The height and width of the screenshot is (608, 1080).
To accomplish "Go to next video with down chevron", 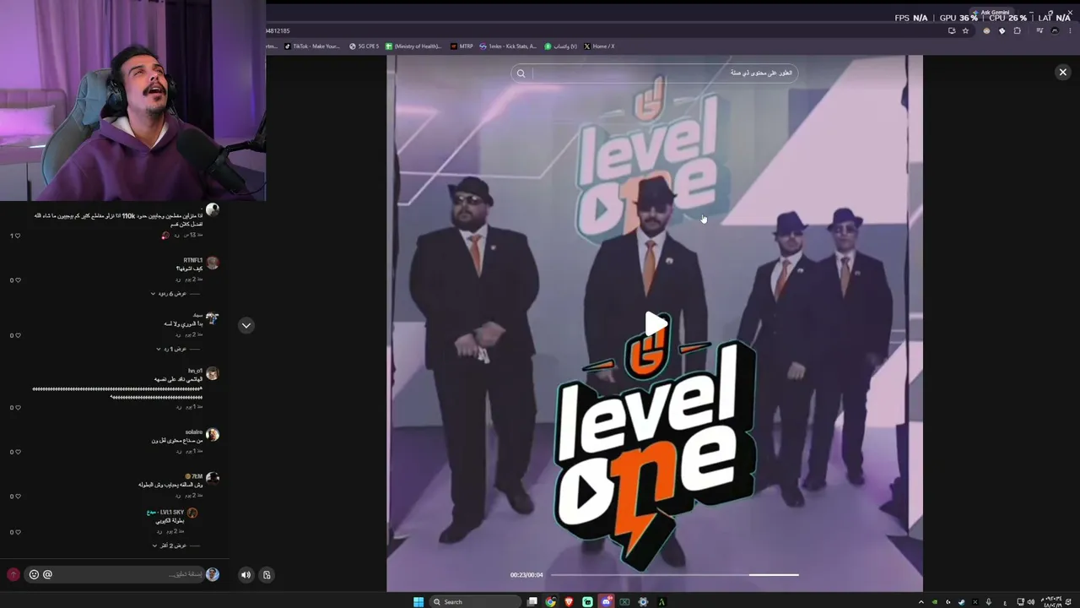I will 246,325.
